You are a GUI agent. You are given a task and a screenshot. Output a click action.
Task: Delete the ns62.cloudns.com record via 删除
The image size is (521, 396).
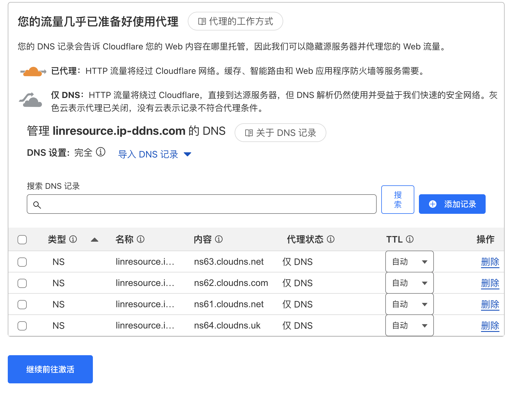coord(490,283)
